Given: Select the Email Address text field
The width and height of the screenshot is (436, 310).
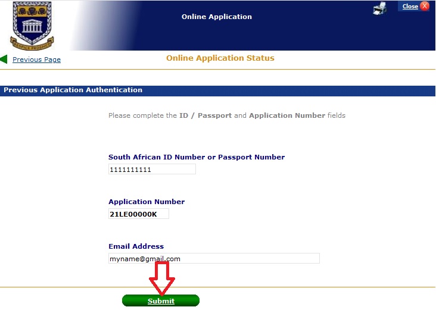Looking at the screenshot, I should [214, 258].
